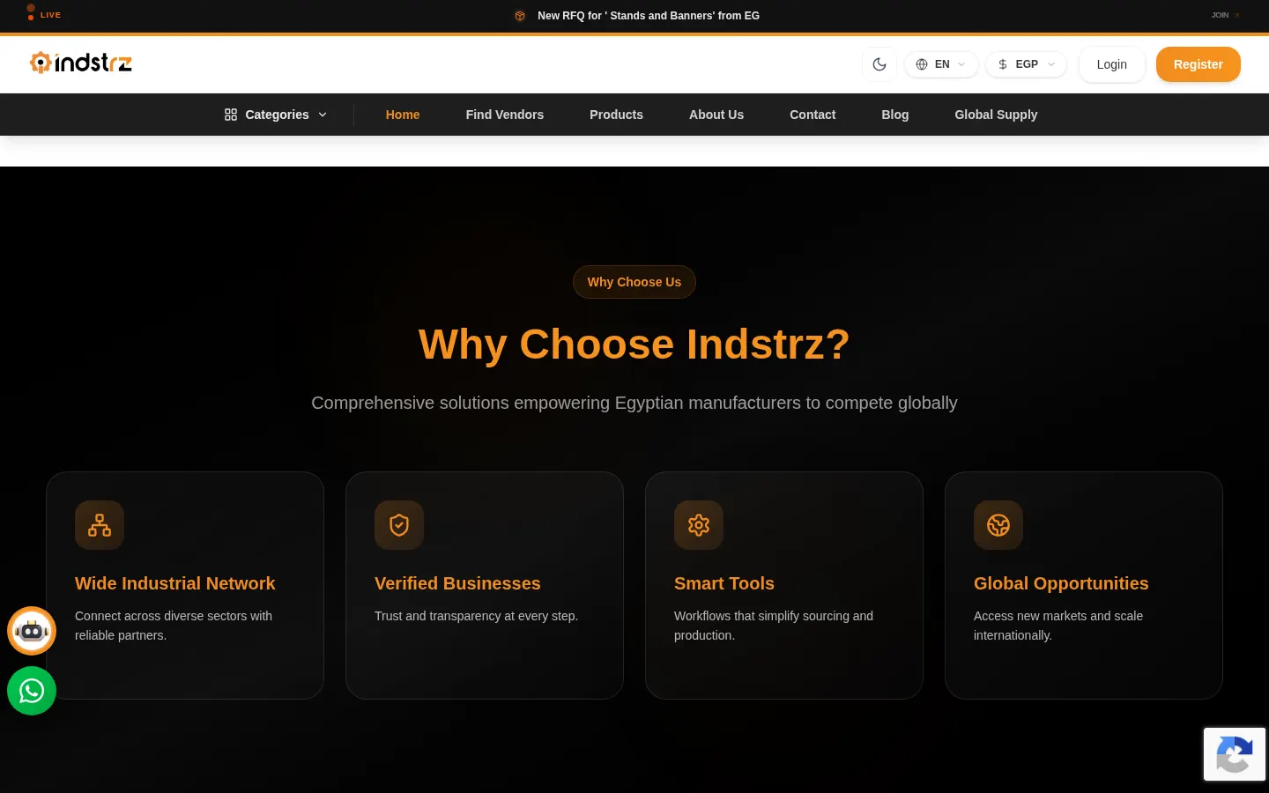The width and height of the screenshot is (1269, 793).
Task: Click the Why Choose Indstrz? headline
Action: (634, 344)
